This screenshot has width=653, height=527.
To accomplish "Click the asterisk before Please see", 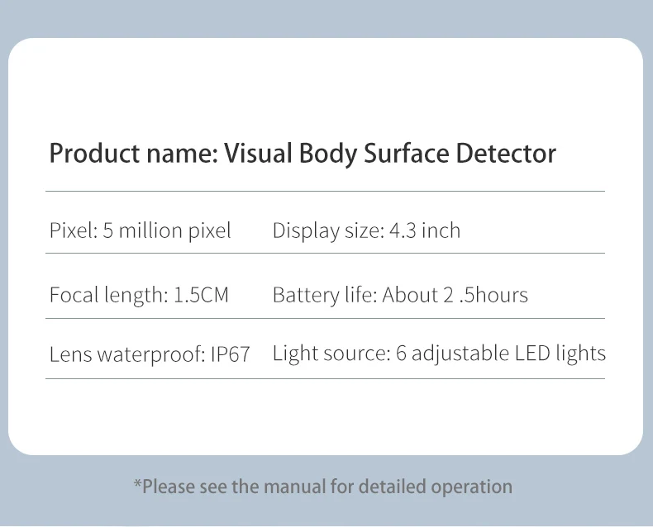I will tap(137, 484).
